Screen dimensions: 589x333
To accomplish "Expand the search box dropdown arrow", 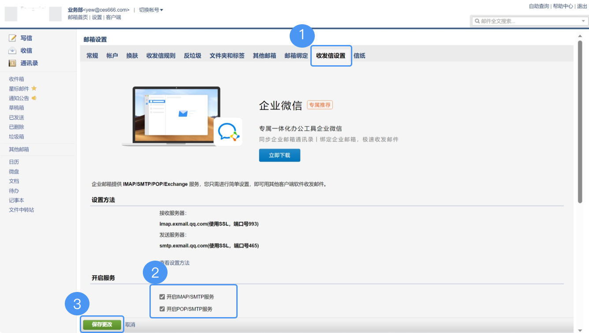I will pos(583,21).
